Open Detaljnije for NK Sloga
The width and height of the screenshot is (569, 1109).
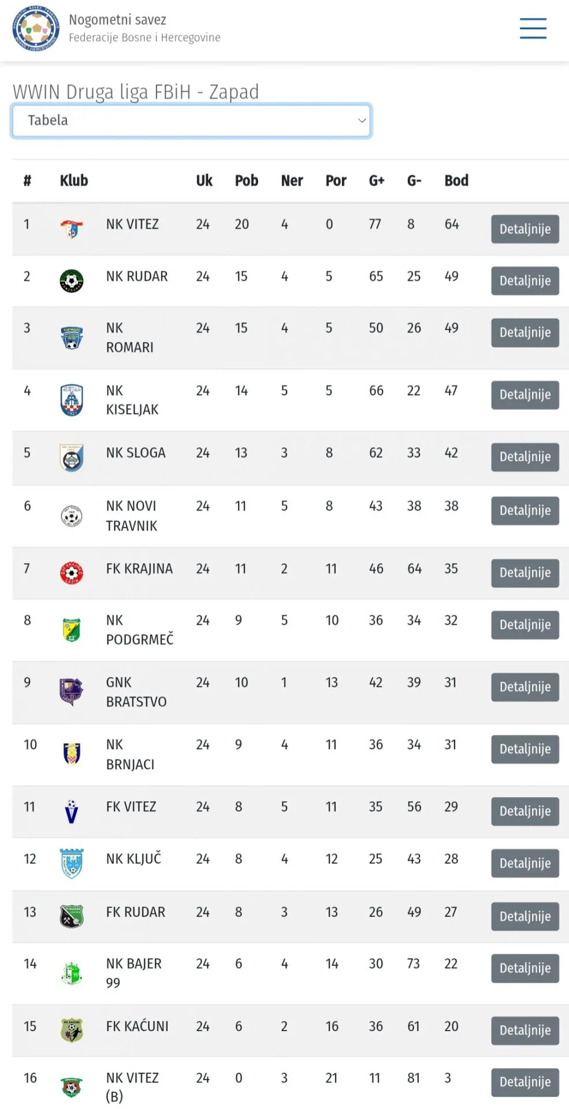pos(525,457)
